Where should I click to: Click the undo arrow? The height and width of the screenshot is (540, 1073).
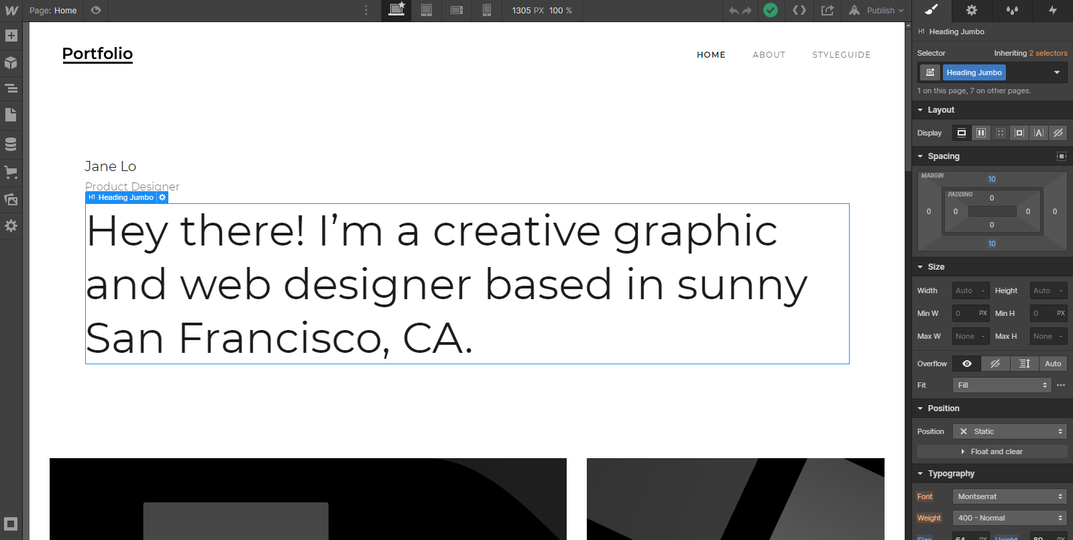pyautogui.click(x=734, y=11)
